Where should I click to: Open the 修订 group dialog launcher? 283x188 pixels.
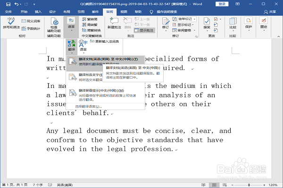click(196, 37)
